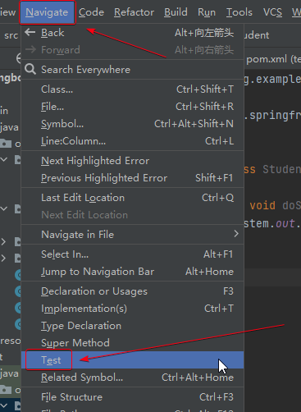
Task: Select Implementation(s) entry
Action: pos(133,309)
